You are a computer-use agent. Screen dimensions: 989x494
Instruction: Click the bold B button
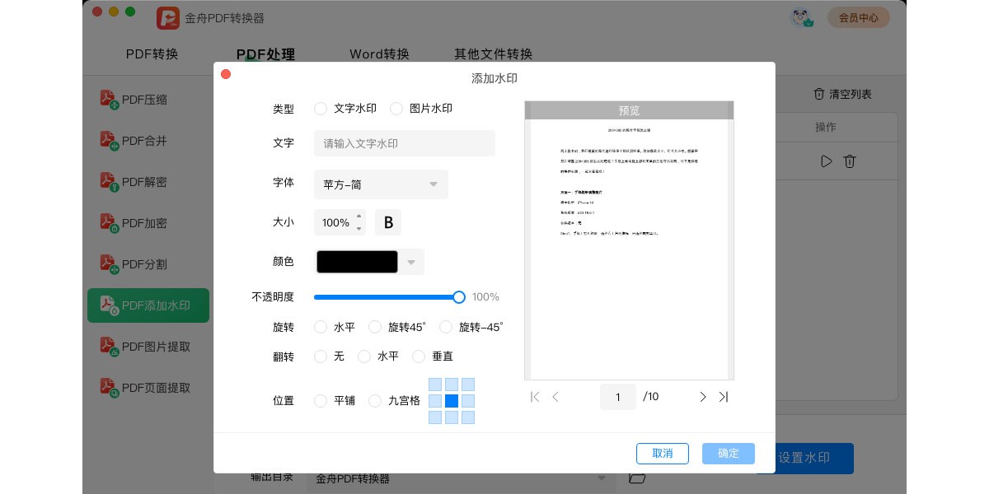point(388,222)
